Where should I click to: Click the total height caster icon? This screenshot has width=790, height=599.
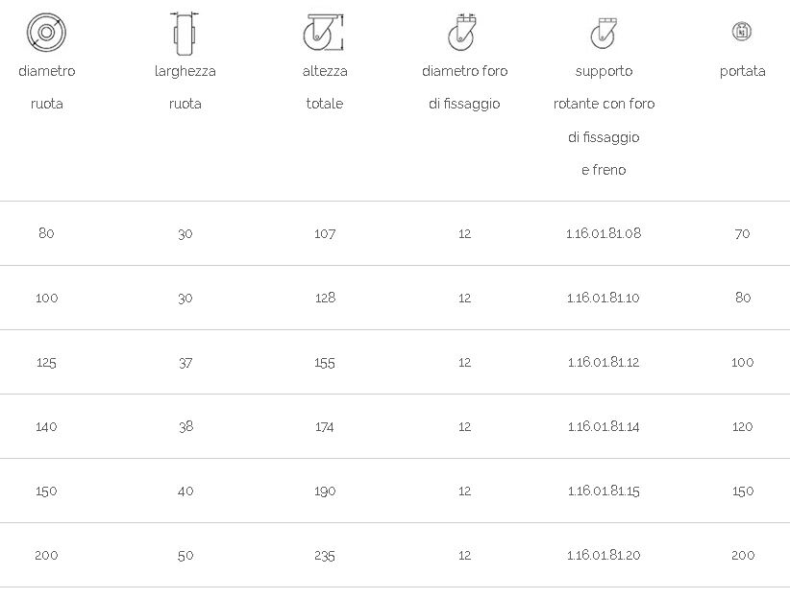[x=324, y=33]
